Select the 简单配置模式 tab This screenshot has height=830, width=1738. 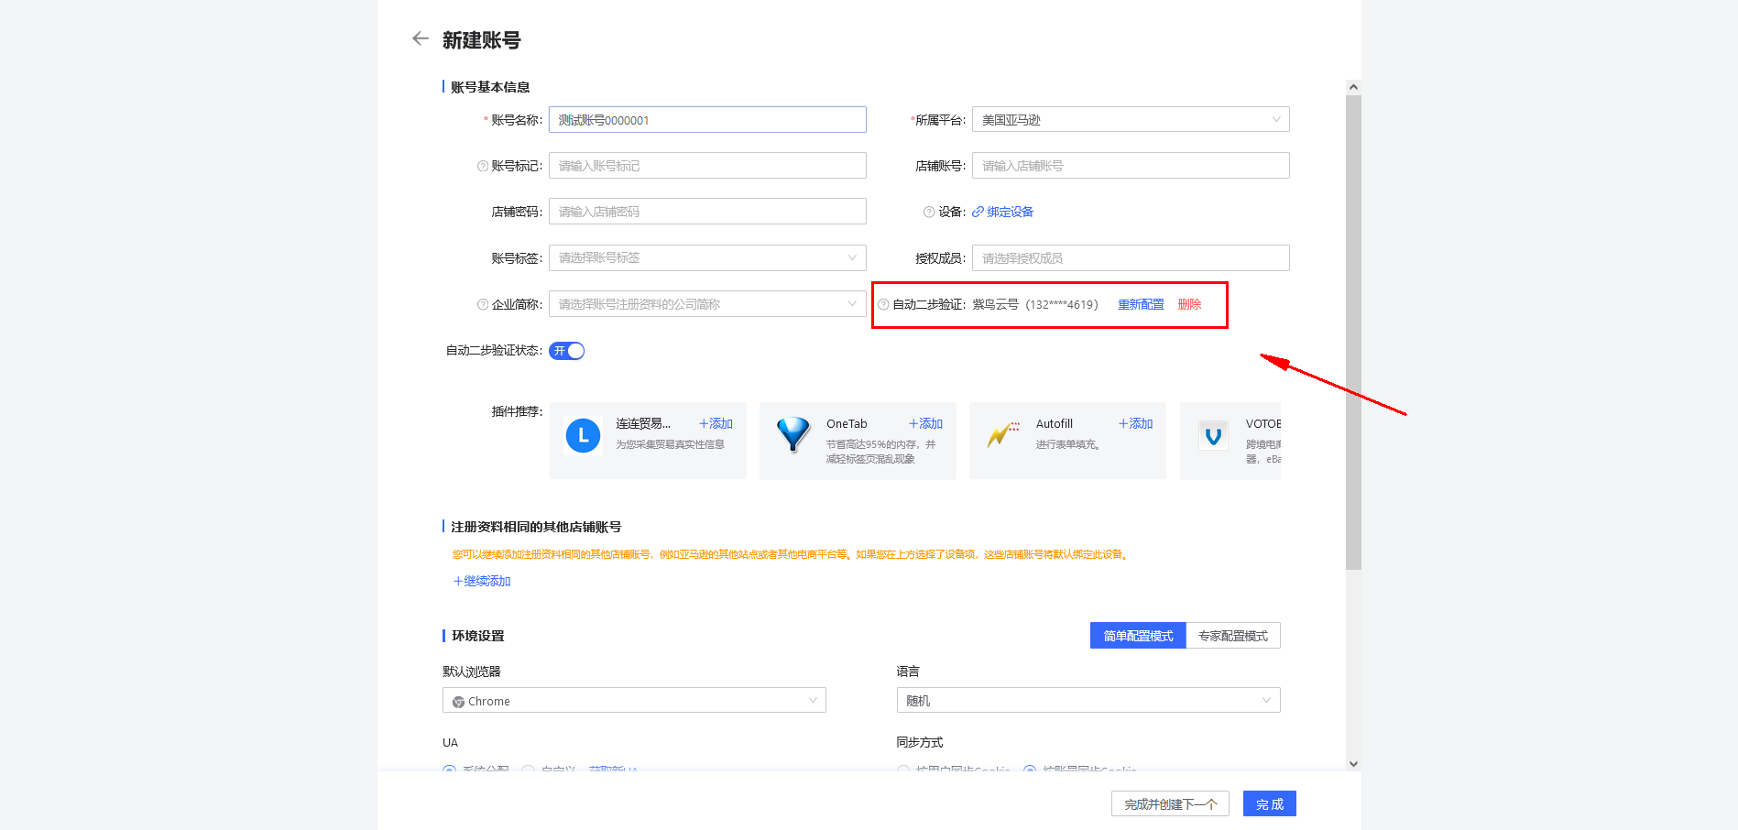[x=1137, y=635]
